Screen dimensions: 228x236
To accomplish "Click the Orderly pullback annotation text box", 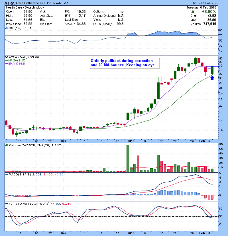I will [x=125, y=63].
